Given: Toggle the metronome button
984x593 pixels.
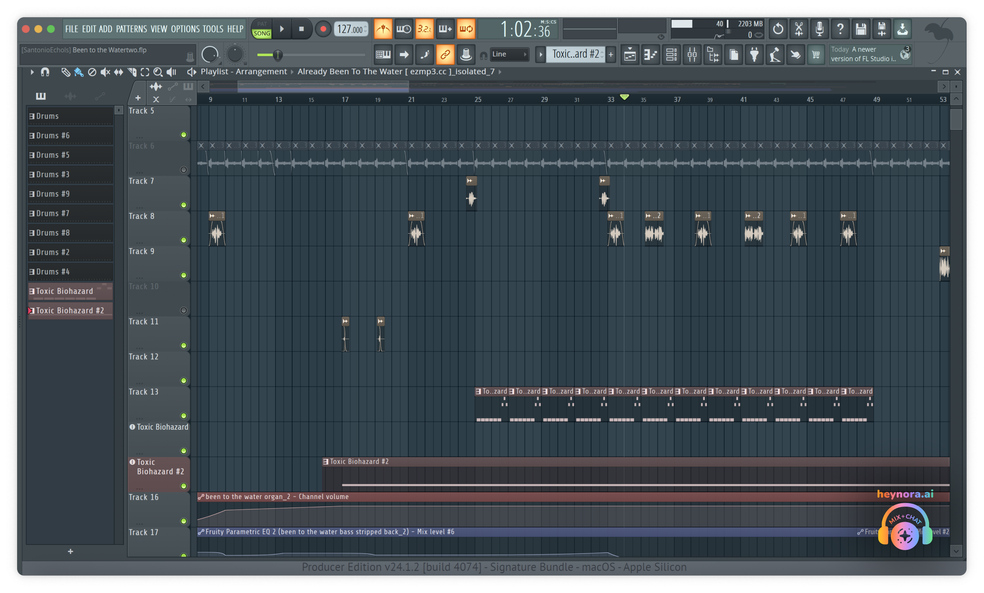Looking at the screenshot, I should tap(383, 29).
